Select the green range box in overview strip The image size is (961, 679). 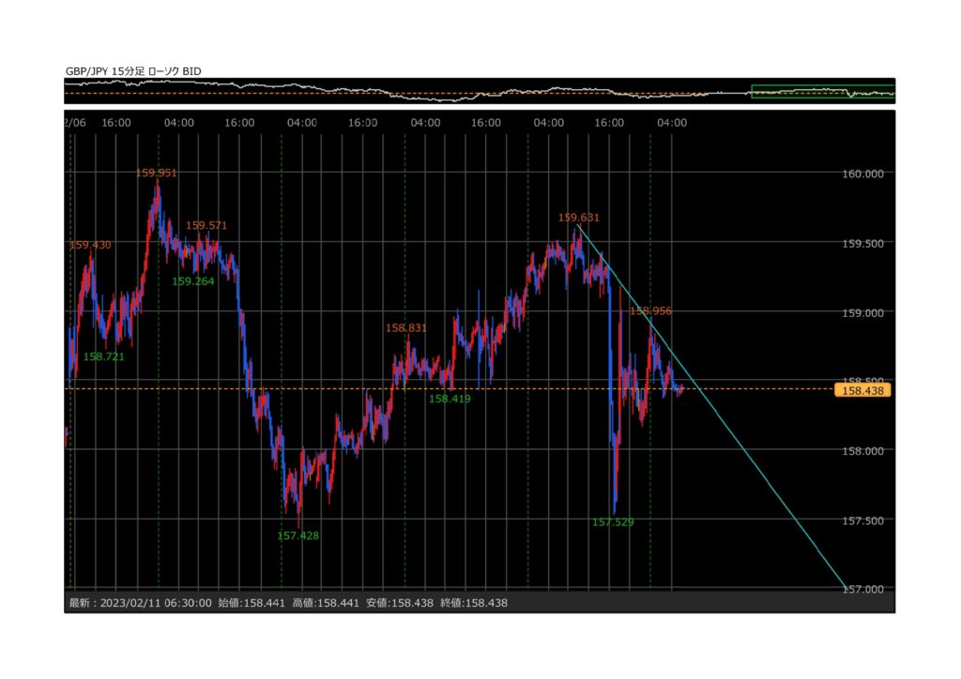pyautogui.click(x=822, y=91)
